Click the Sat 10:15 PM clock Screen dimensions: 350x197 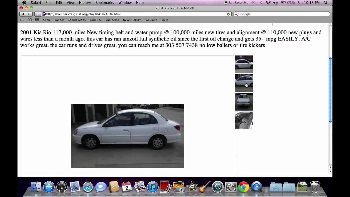pyautogui.click(x=308, y=2)
